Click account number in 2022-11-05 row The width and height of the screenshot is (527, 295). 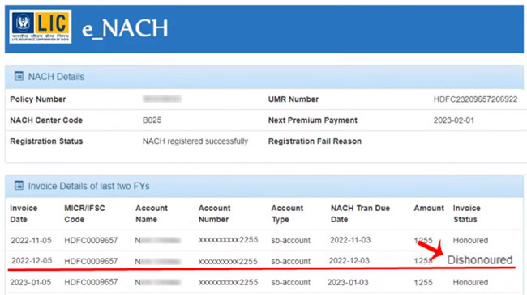pyautogui.click(x=228, y=240)
